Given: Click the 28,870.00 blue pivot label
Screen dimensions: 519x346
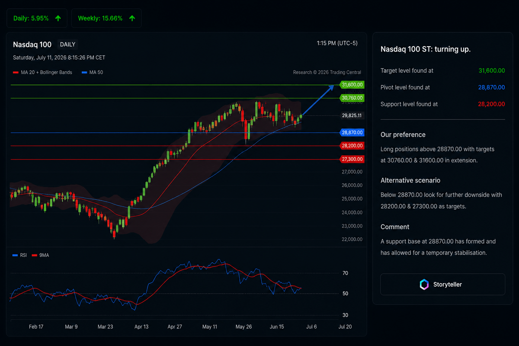Looking at the screenshot, I should 352,132.
